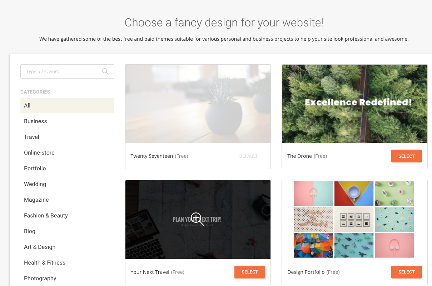This screenshot has height=286, width=432.
Task: Click the zoom preview icon on Your Next Travel
Action: (197, 219)
